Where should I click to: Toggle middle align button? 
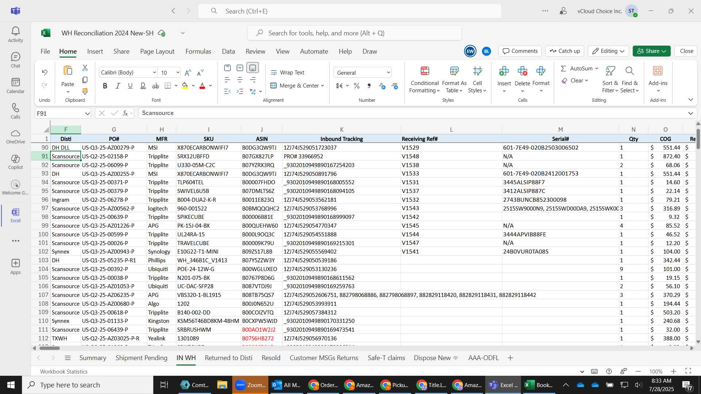point(240,68)
